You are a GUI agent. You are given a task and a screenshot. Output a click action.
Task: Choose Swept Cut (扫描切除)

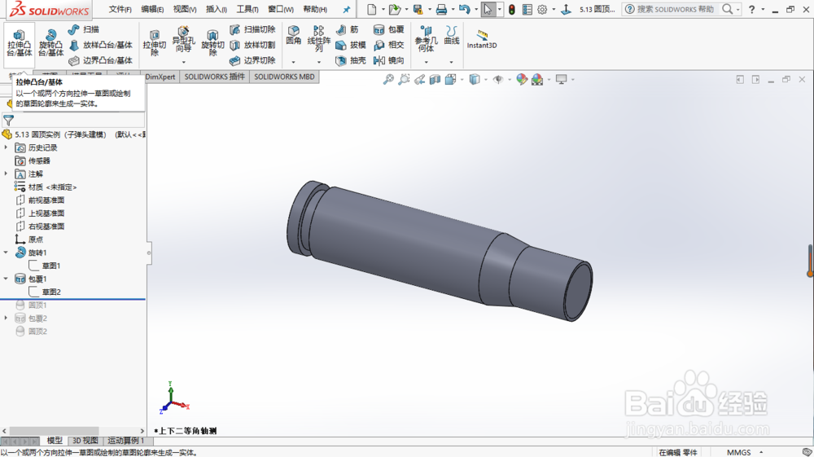[253, 29]
